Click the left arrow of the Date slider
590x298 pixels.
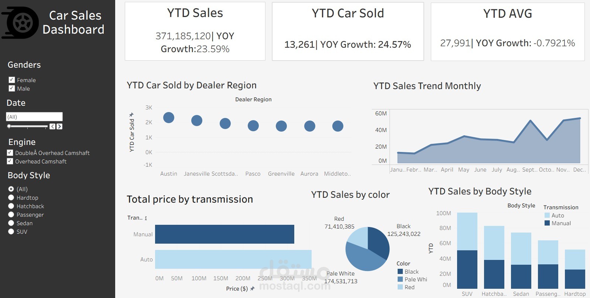[x=52, y=126]
